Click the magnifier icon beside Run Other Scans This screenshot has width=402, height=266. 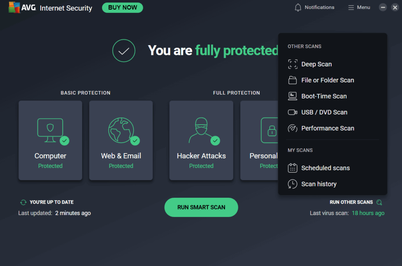coord(379,202)
